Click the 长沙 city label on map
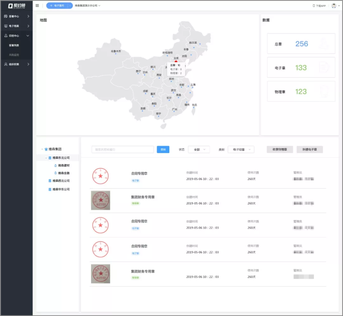Image resolution: width=343 pixels, height=316 pixels. (169, 98)
